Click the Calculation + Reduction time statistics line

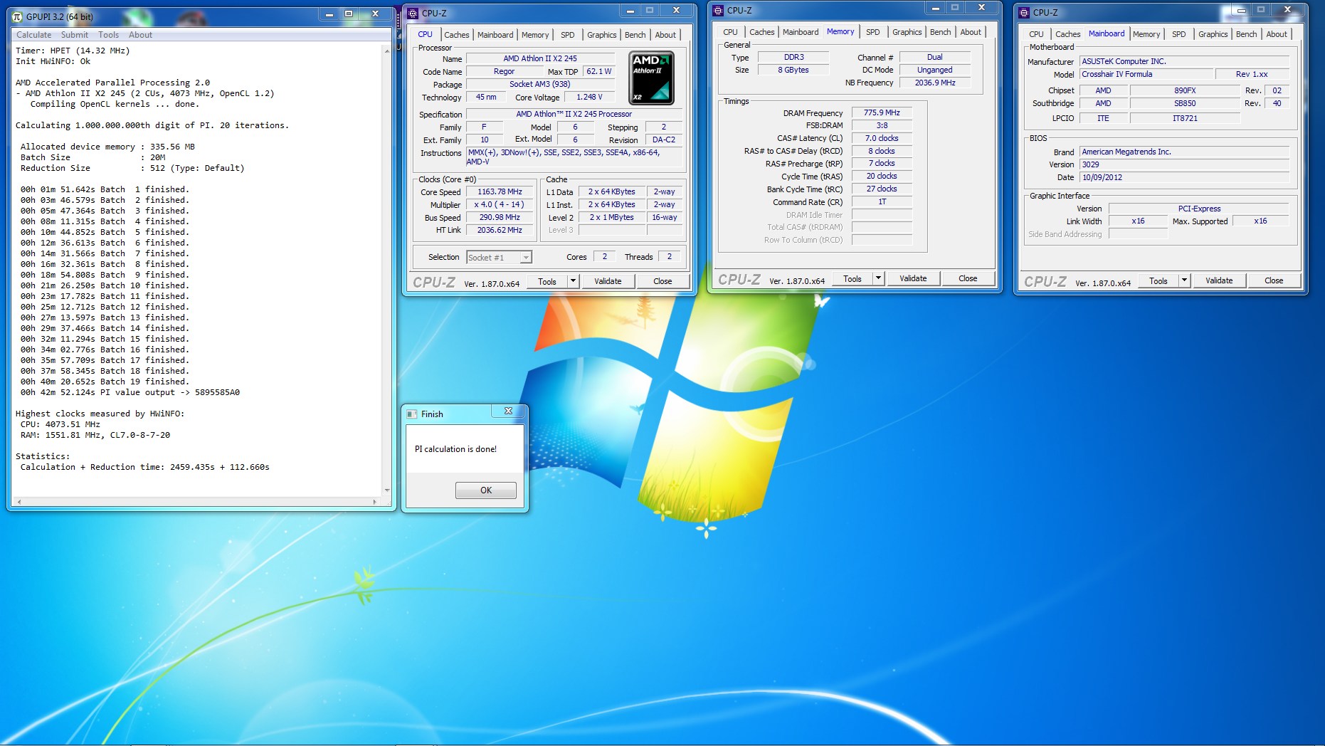point(145,467)
